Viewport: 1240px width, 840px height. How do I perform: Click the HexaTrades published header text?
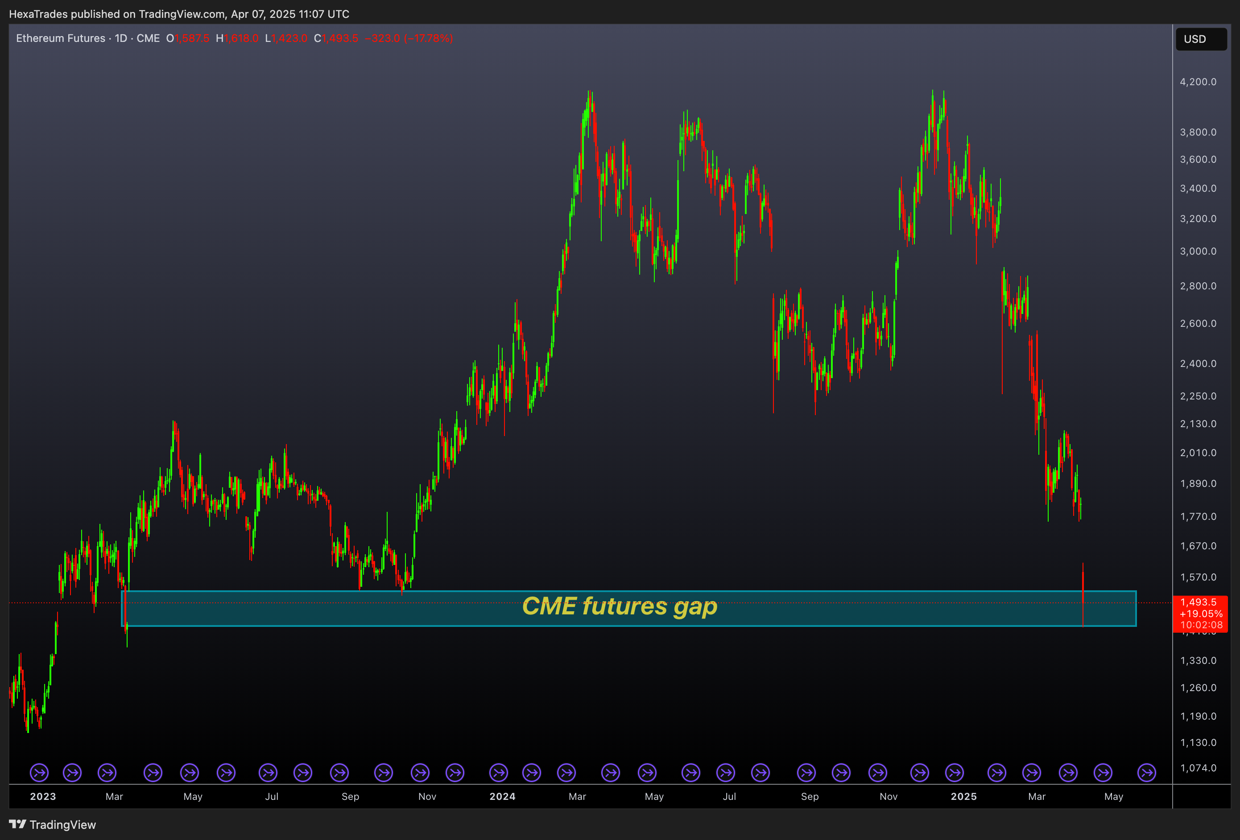(x=179, y=14)
